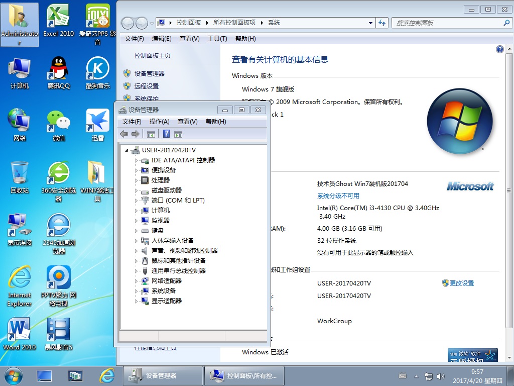Select the 系统设备 tree item
The height and width of the screenshot is (386, 514).
tap(164, 291)
